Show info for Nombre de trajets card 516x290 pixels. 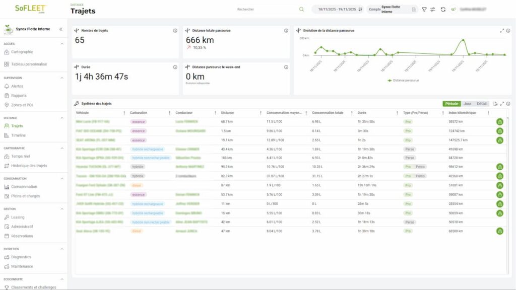coord(175,31)
